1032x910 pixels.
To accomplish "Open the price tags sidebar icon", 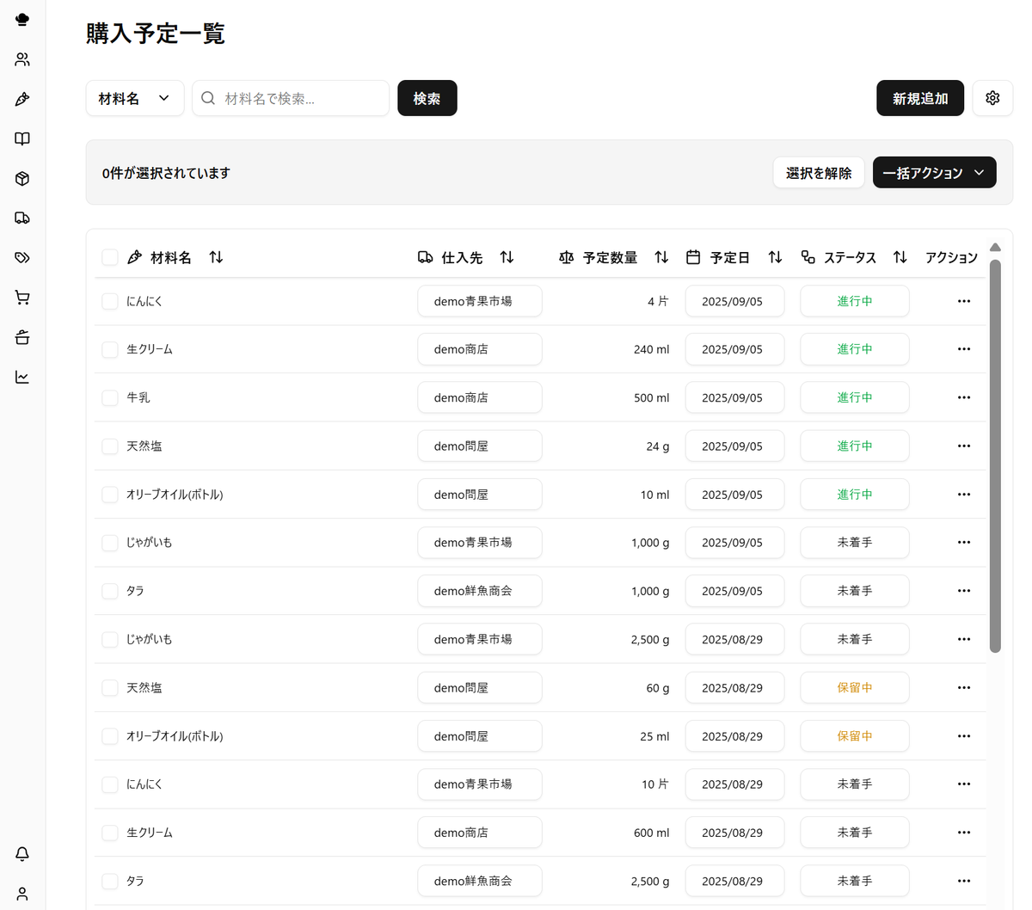I will click(22, 257).
